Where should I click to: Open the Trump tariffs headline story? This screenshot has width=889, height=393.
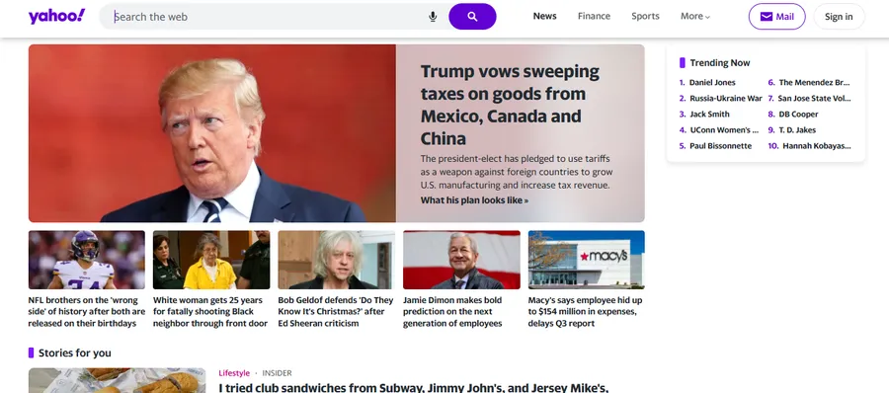510,105
